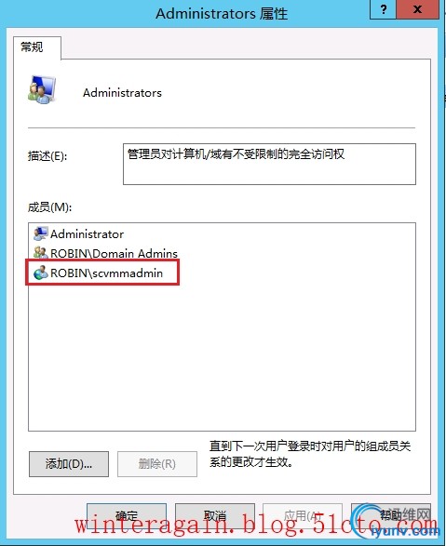
Task: Select the Administrator member entry
Action: click(x=88, y=234)
